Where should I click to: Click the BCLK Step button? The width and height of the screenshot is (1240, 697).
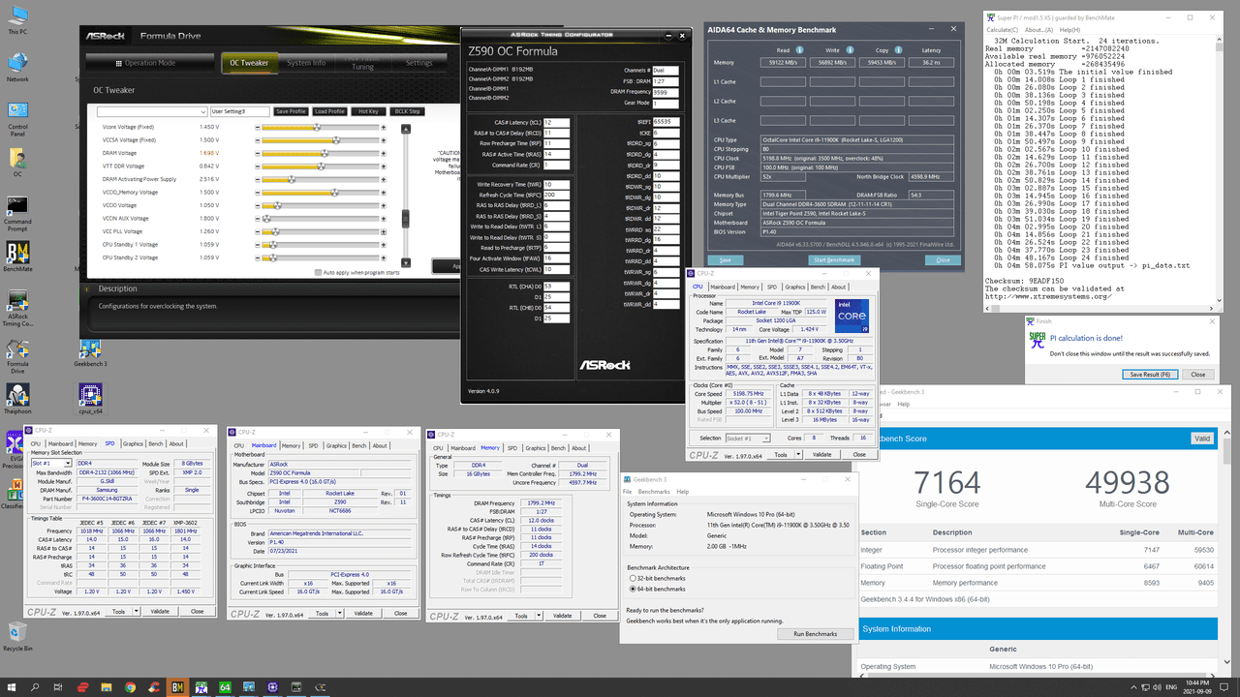click(x=406, y=111)
